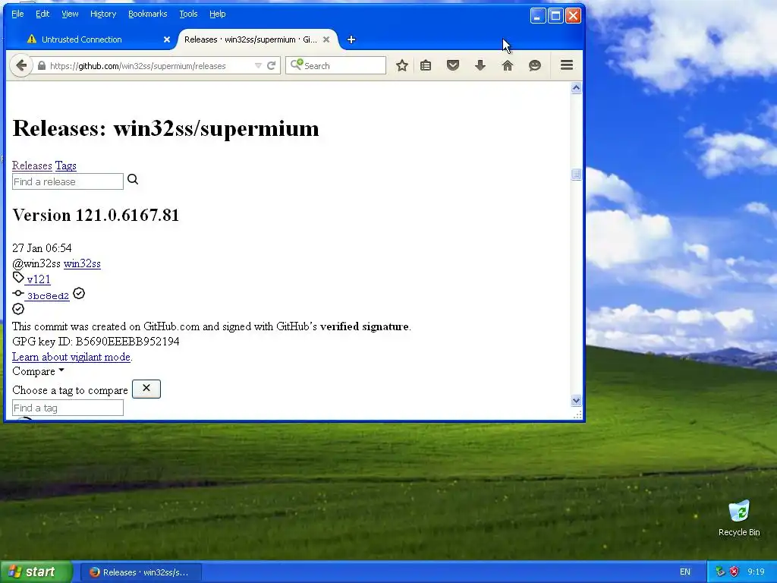Open the Tools menu

pyautogui.click(x=188, y=14)
